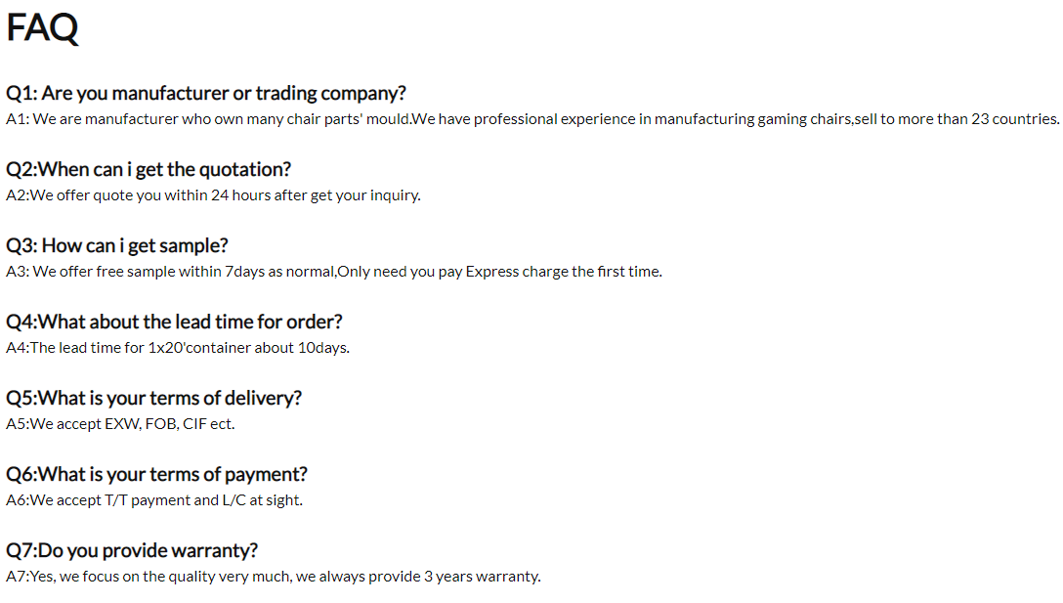This screenshot has height=603, width=1063.
Task: Click the FAQ page heading
Action: pyautogui.click(x=42, y=27)
